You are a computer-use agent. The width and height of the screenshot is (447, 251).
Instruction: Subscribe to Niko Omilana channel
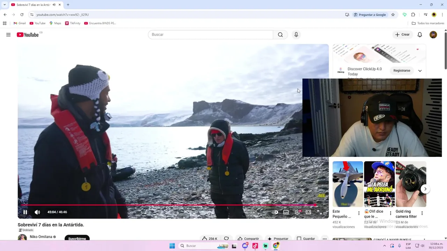pos(77,239)
